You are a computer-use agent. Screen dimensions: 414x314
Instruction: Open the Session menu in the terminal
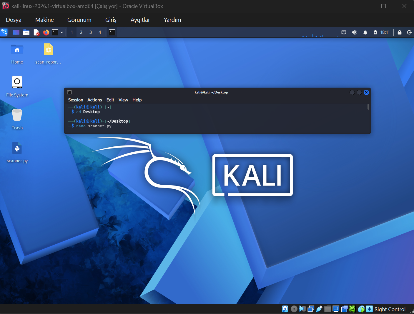point(76,100)
